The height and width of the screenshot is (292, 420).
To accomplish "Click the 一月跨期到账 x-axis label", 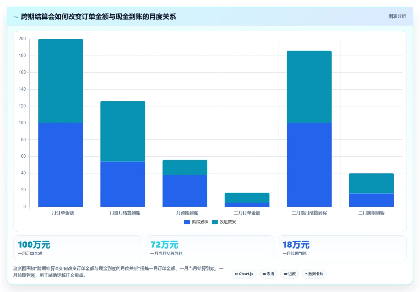I will [185, 213].
